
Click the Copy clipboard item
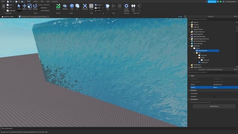point(10,5)
